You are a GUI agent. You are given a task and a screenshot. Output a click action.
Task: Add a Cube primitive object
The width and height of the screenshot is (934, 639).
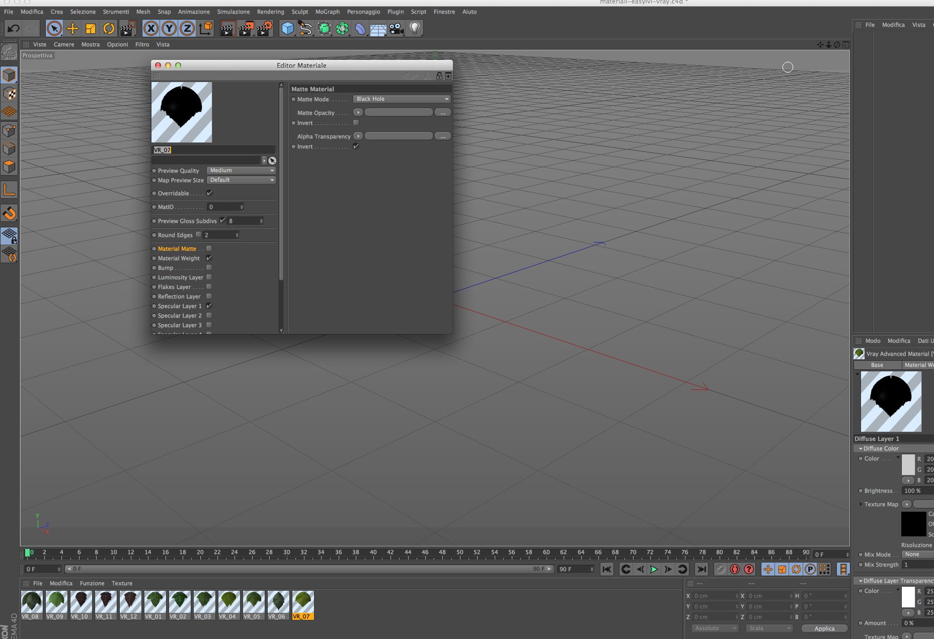[287, 28]
